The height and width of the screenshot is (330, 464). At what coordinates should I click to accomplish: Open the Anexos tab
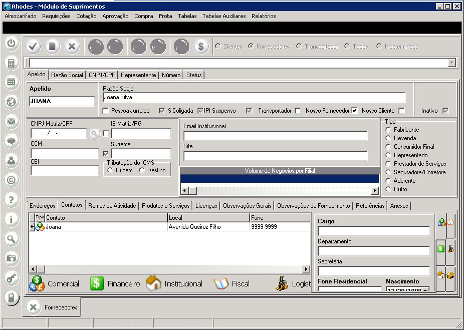tap(399, 205)
